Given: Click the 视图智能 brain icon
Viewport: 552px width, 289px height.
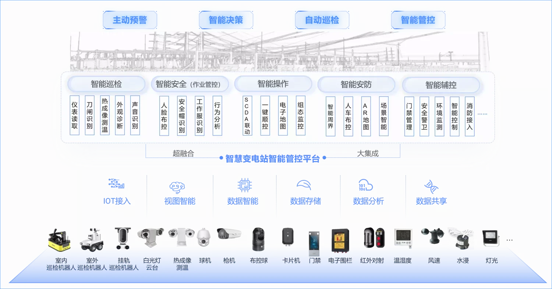Looking at the screenshot, I should pyautogui.click(x=177, y=187).
